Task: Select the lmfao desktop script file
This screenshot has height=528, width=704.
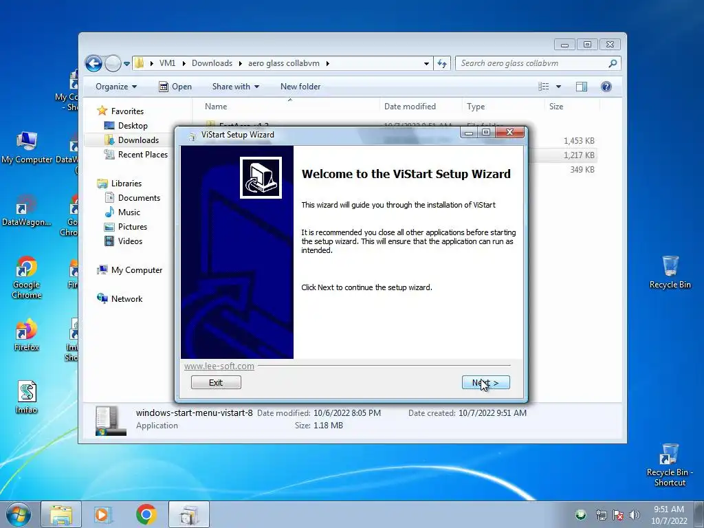Action: 27,397
